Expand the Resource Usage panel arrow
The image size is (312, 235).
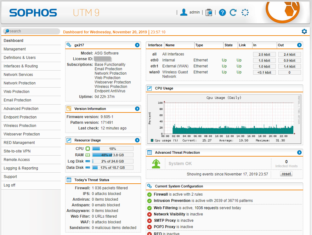[x=137, y=140]
